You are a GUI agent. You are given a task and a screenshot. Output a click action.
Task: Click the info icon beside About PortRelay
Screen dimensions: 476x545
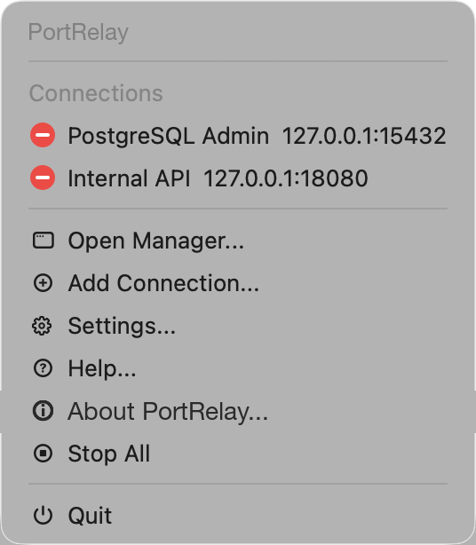[x=44, y=411]
